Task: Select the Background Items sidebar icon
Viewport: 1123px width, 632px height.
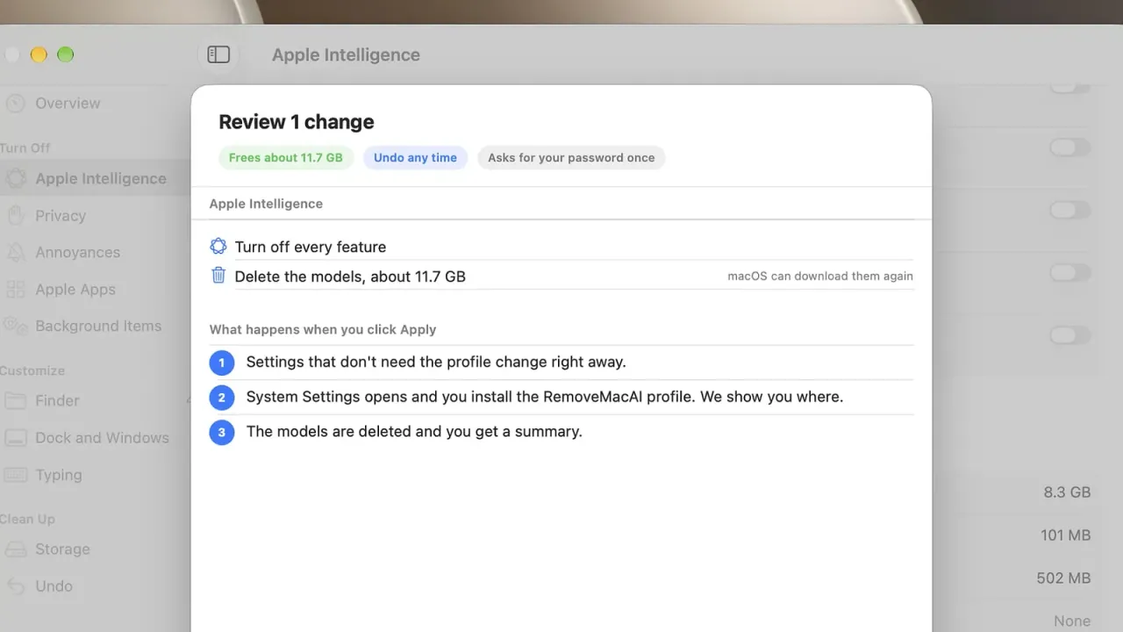Action: [16, 326]
